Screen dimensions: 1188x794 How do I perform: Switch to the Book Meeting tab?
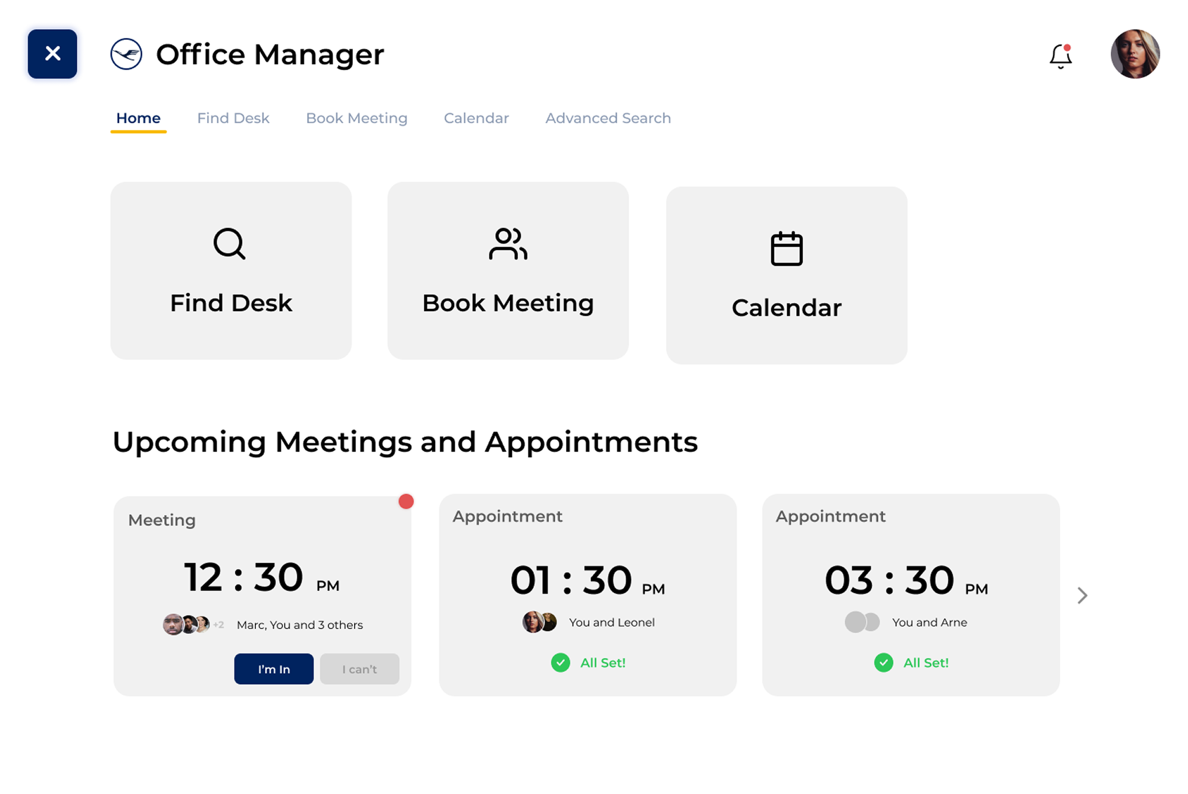tap(357, 118)
